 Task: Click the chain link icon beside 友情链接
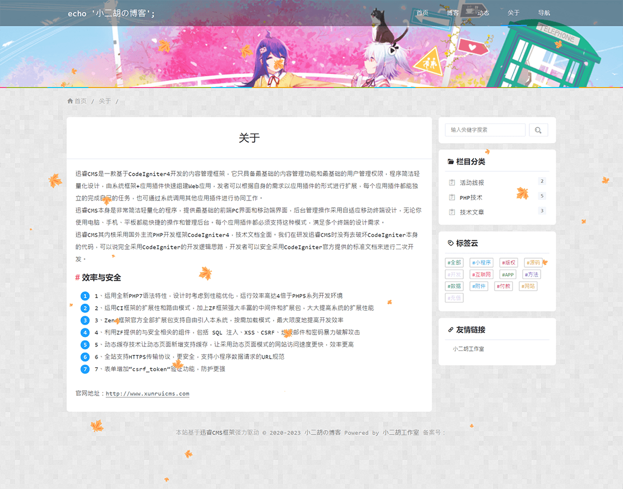coord(450,330)
